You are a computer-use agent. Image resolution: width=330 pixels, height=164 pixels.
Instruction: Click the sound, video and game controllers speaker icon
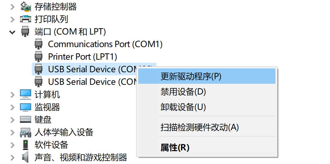tap(25, 157)
